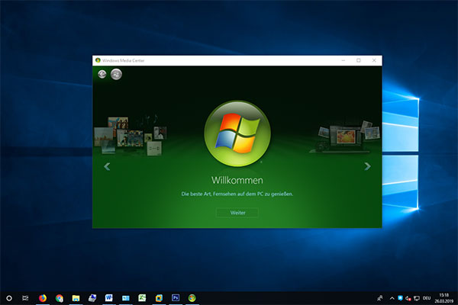Click the Windows Media Center title text
This screenshot has width=458, height=305.
(123, 60)
